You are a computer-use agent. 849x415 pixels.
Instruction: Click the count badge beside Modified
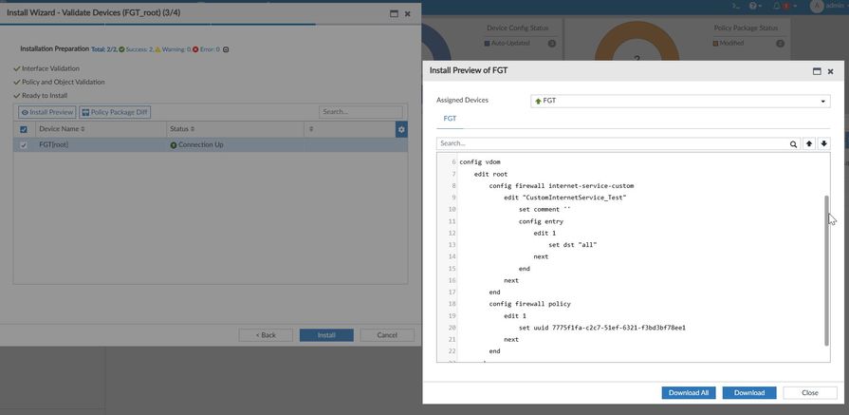(x=781, y=44)
